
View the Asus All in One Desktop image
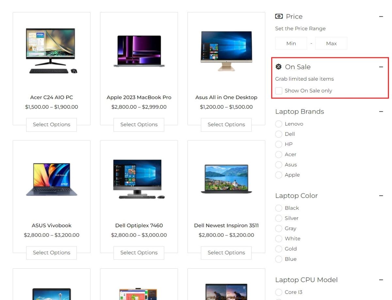pos(226,51)
